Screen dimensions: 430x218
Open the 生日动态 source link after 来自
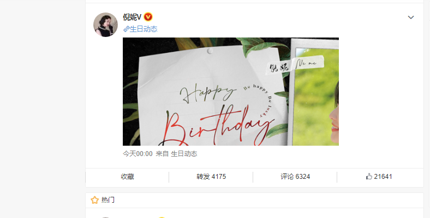coord(184,154)
